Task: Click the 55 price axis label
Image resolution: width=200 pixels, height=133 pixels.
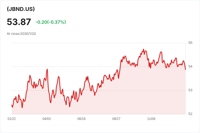Action: pos(190,43)
